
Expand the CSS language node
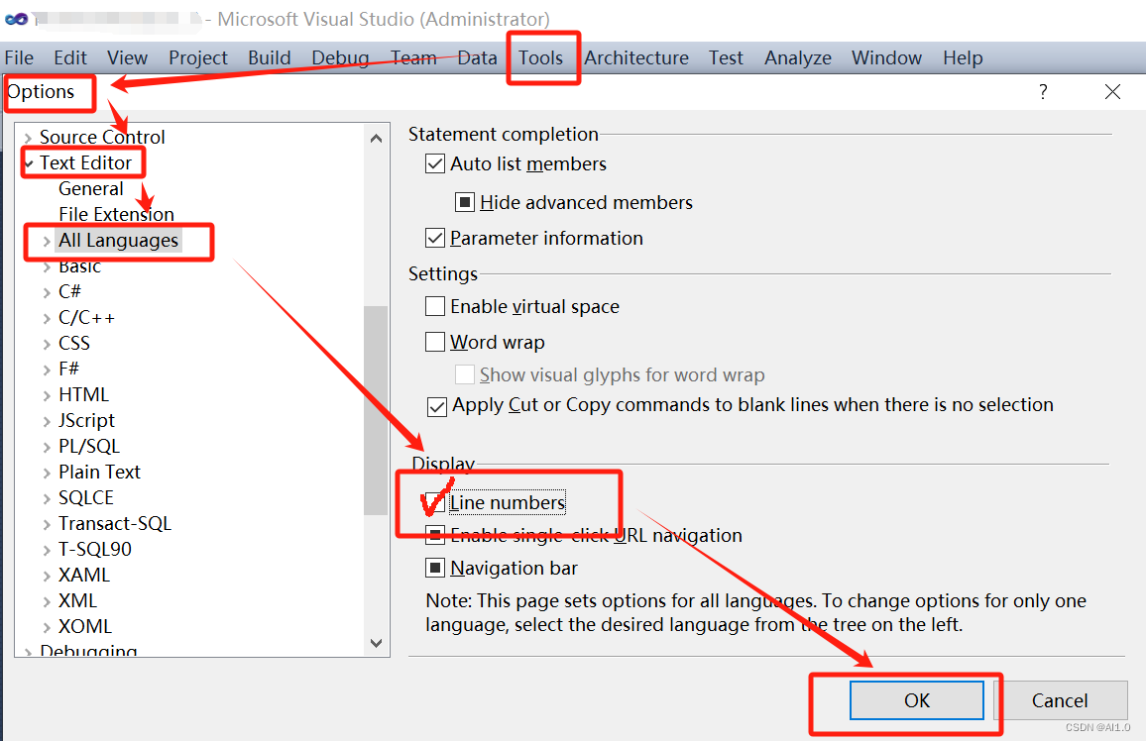click(x=47, y=344)
